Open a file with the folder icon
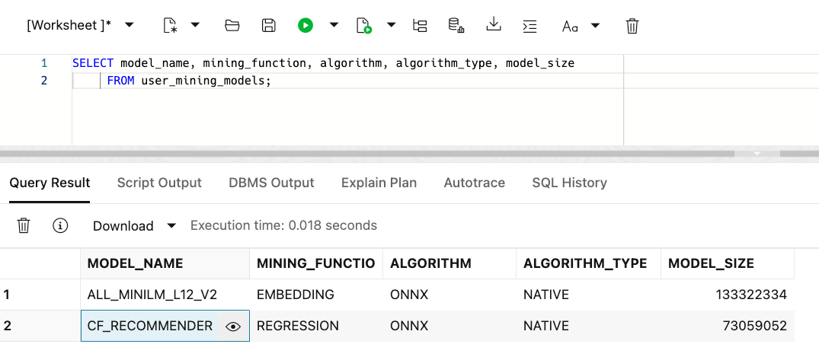Viewport: 819px width, 360px height. [232, 25]
